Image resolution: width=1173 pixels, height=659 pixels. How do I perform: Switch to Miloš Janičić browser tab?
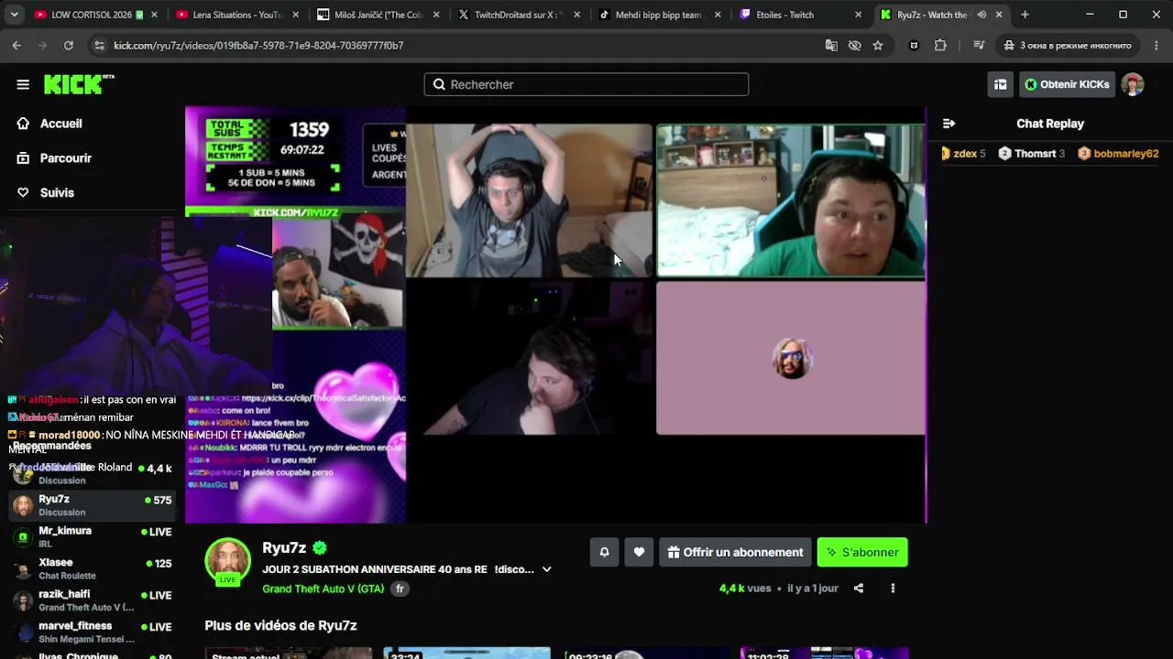[378, 15]
